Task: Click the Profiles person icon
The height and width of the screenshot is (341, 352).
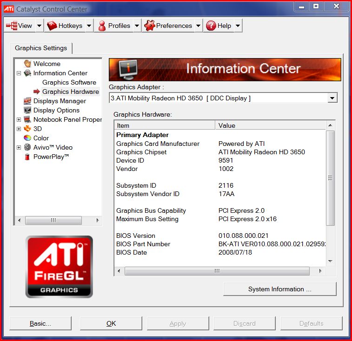Action: click(102, 26)
